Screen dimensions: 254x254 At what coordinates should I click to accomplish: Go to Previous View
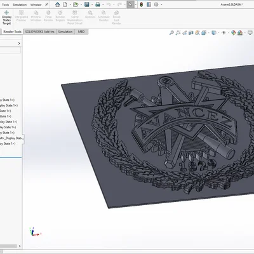[185, 33]
